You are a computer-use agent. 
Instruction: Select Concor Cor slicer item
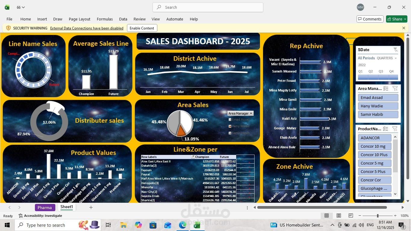[375, 180]
